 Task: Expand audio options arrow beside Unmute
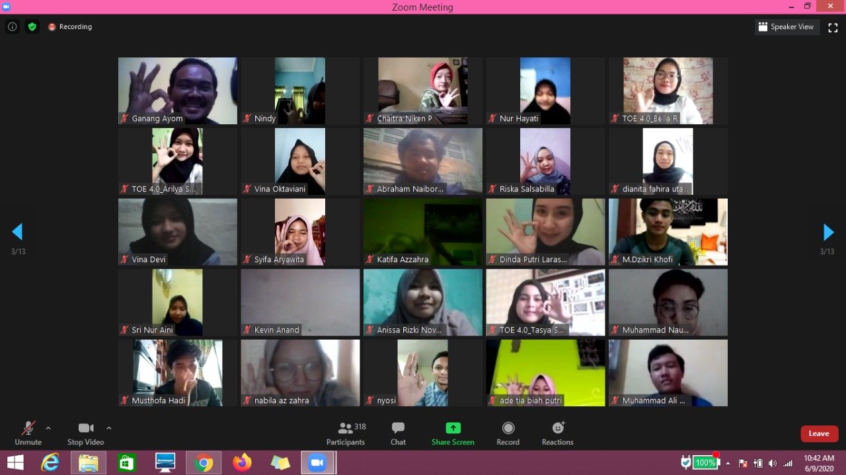[48, 428]
